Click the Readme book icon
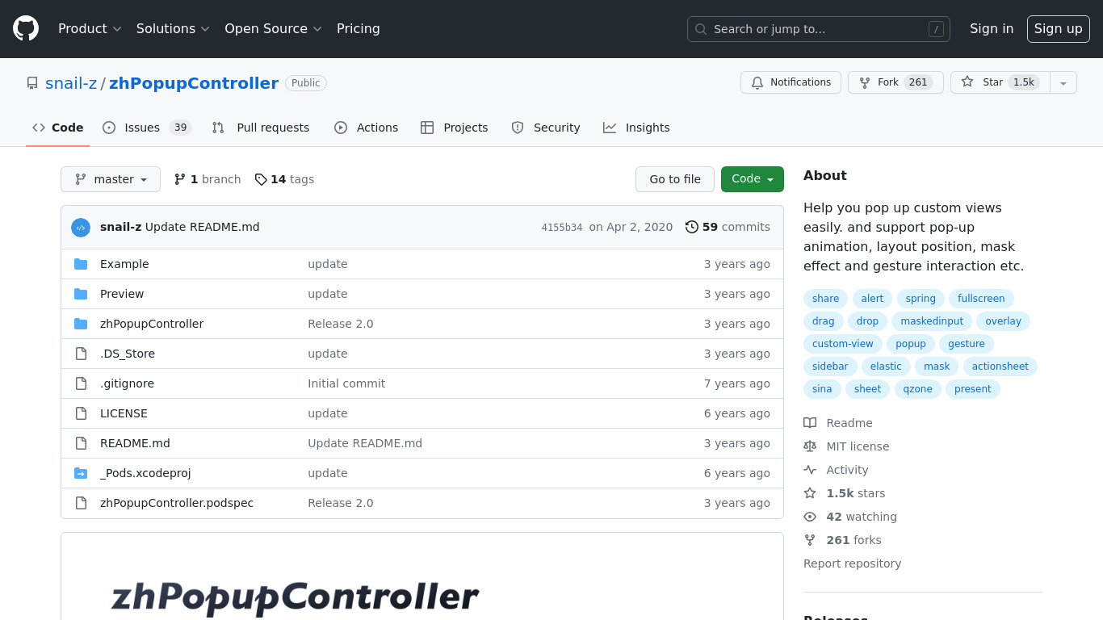 810,423
